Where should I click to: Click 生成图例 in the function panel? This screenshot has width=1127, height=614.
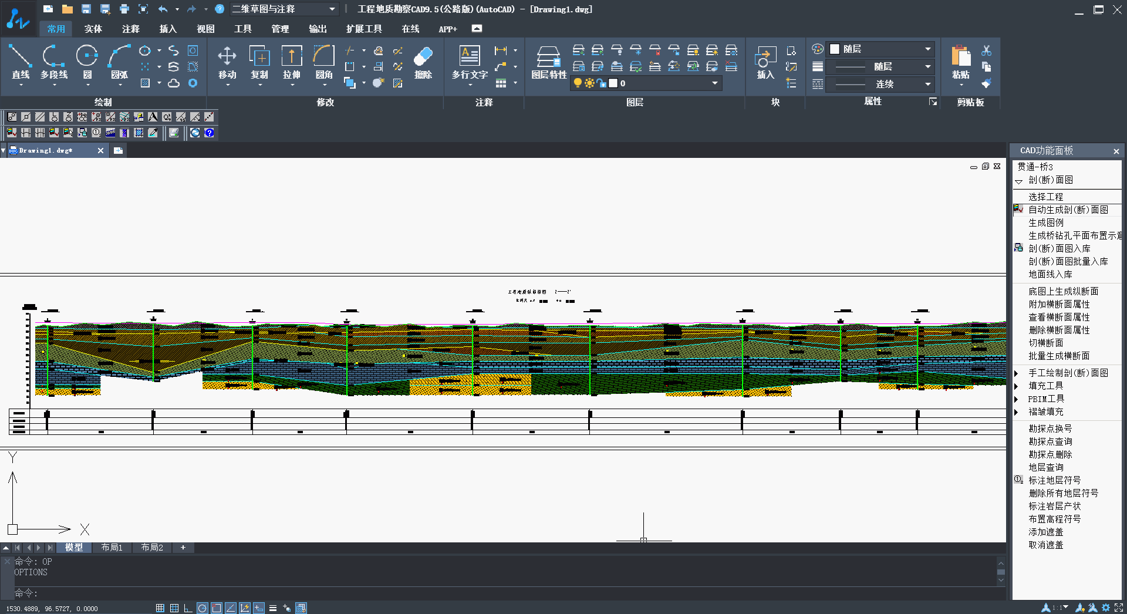pos(1045,222)
